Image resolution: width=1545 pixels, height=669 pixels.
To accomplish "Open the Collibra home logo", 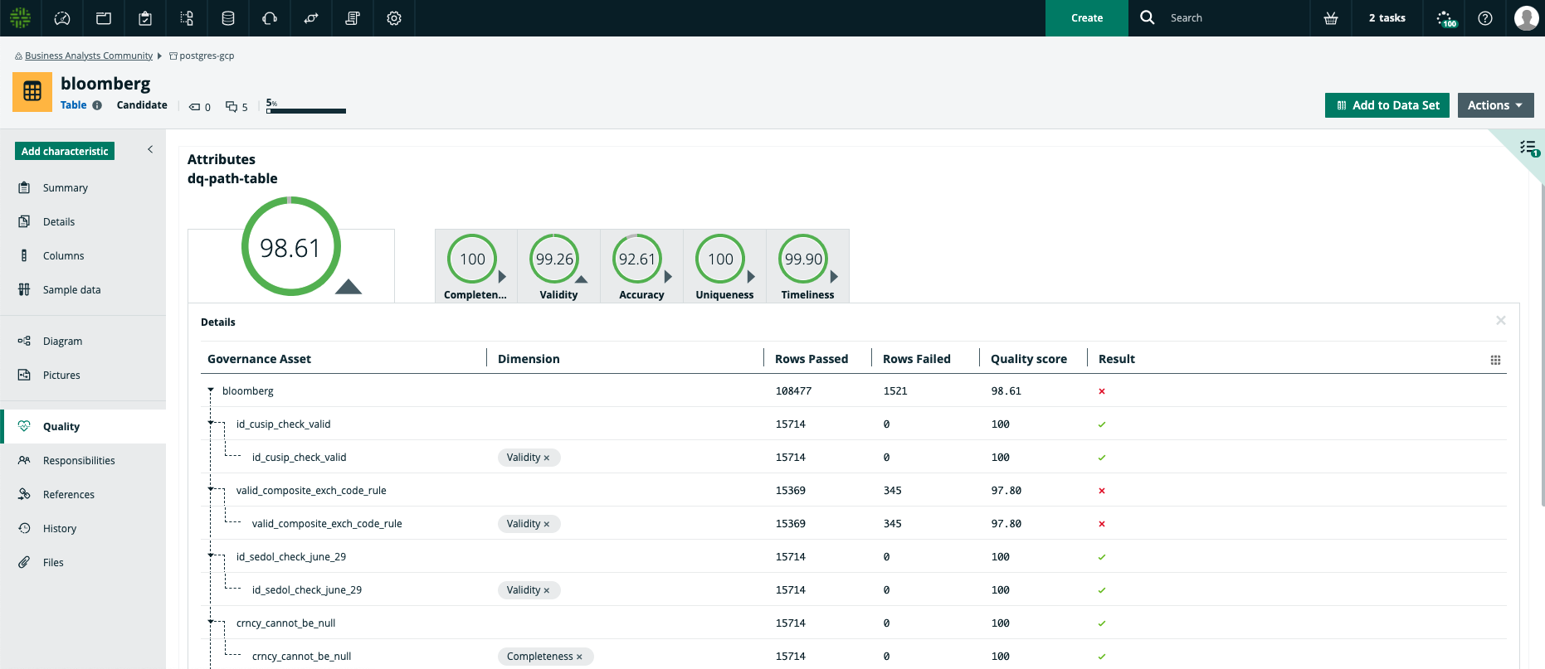I will tap(20, 17).
